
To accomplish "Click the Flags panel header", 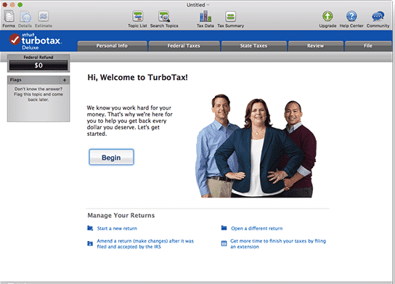I will (38, 80).
